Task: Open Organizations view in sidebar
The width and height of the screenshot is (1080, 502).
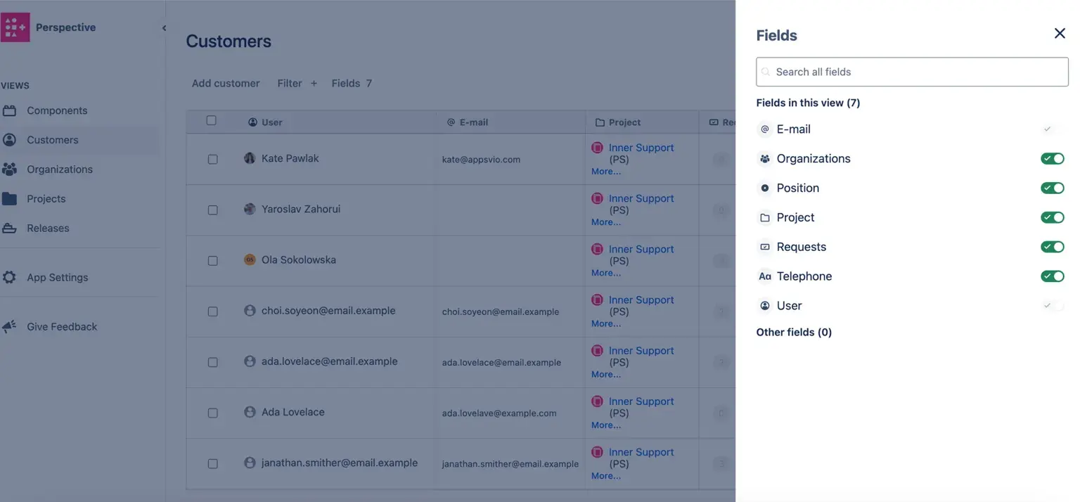Action: coord(59,169)
